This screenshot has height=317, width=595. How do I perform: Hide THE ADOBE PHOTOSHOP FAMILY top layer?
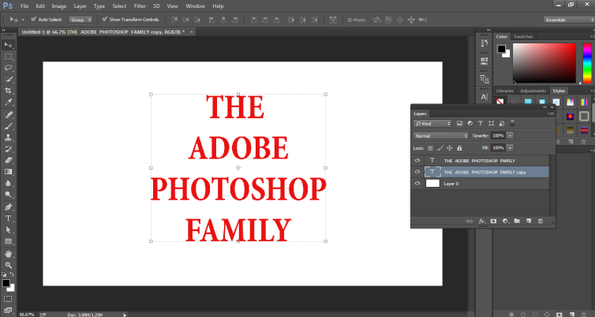[x=417, y=160]
